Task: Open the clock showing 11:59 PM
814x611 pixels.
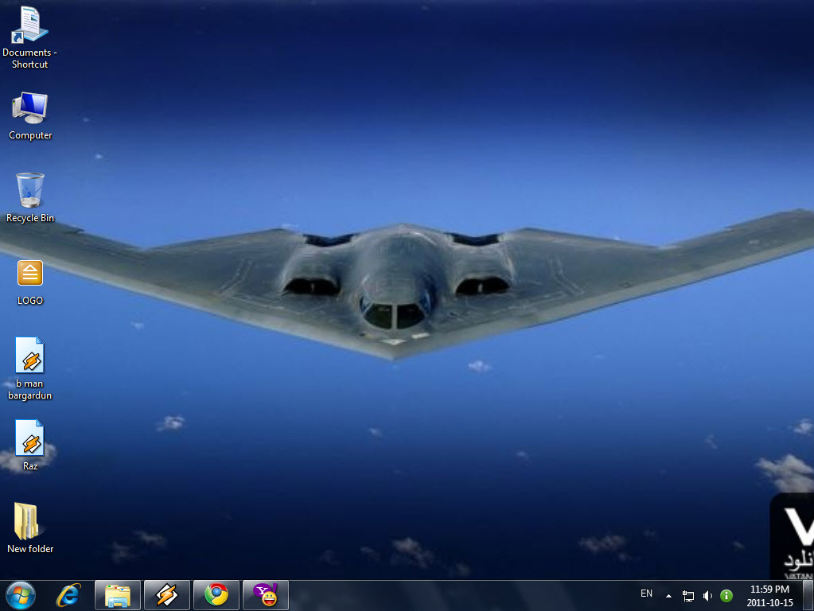Action: (769, 595)
